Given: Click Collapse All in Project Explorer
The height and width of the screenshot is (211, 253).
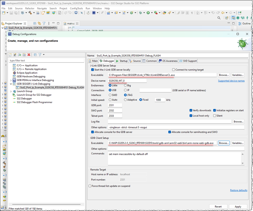Looking at the screenshot, I should pyautogui.click(x=35, y=23).
